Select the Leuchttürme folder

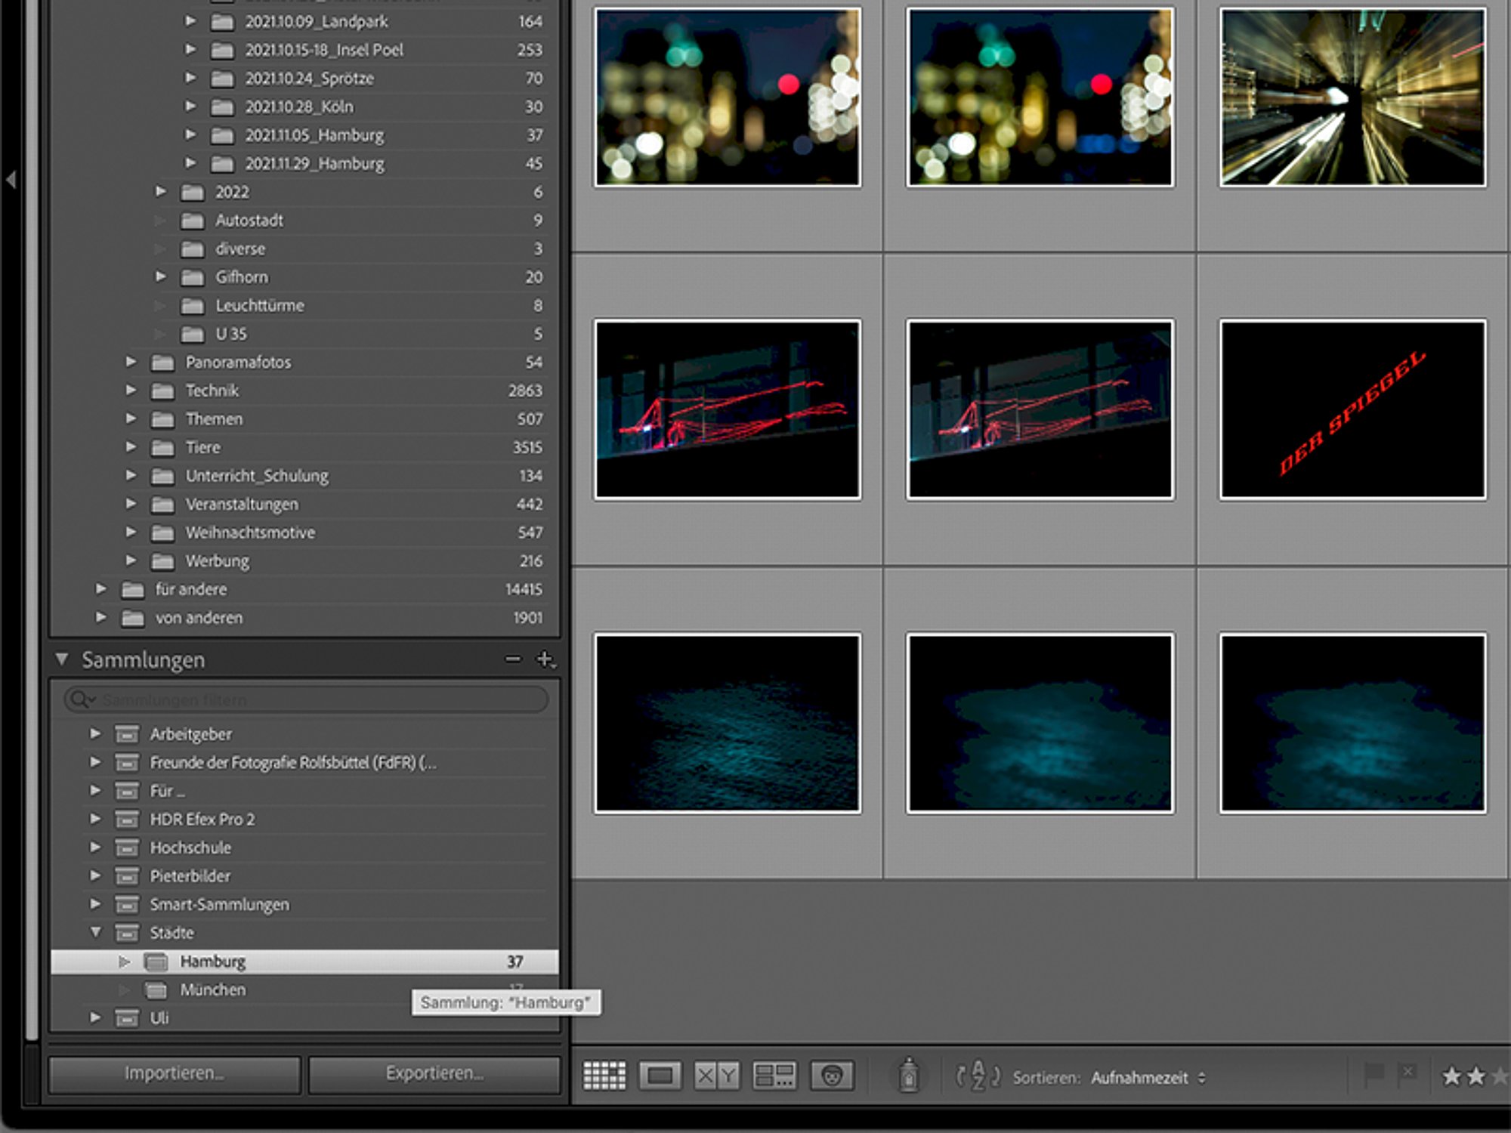pyautogui.click(x=260, y=305)
